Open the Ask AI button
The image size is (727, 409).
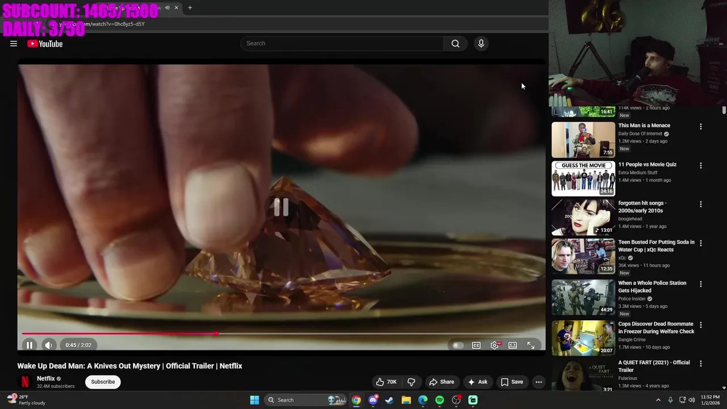[478, 382]
